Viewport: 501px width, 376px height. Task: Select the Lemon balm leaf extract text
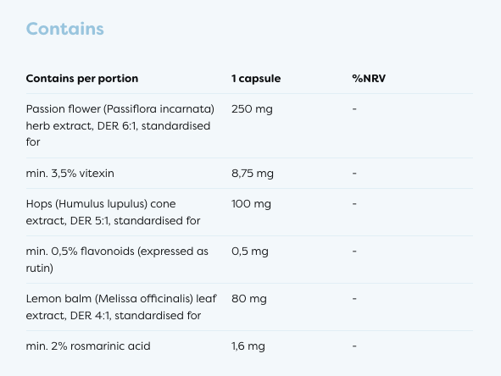[x=121, y=307]
